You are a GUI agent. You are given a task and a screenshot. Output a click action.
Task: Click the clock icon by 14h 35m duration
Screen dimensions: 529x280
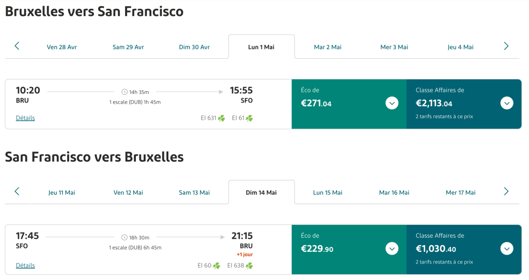125,92
